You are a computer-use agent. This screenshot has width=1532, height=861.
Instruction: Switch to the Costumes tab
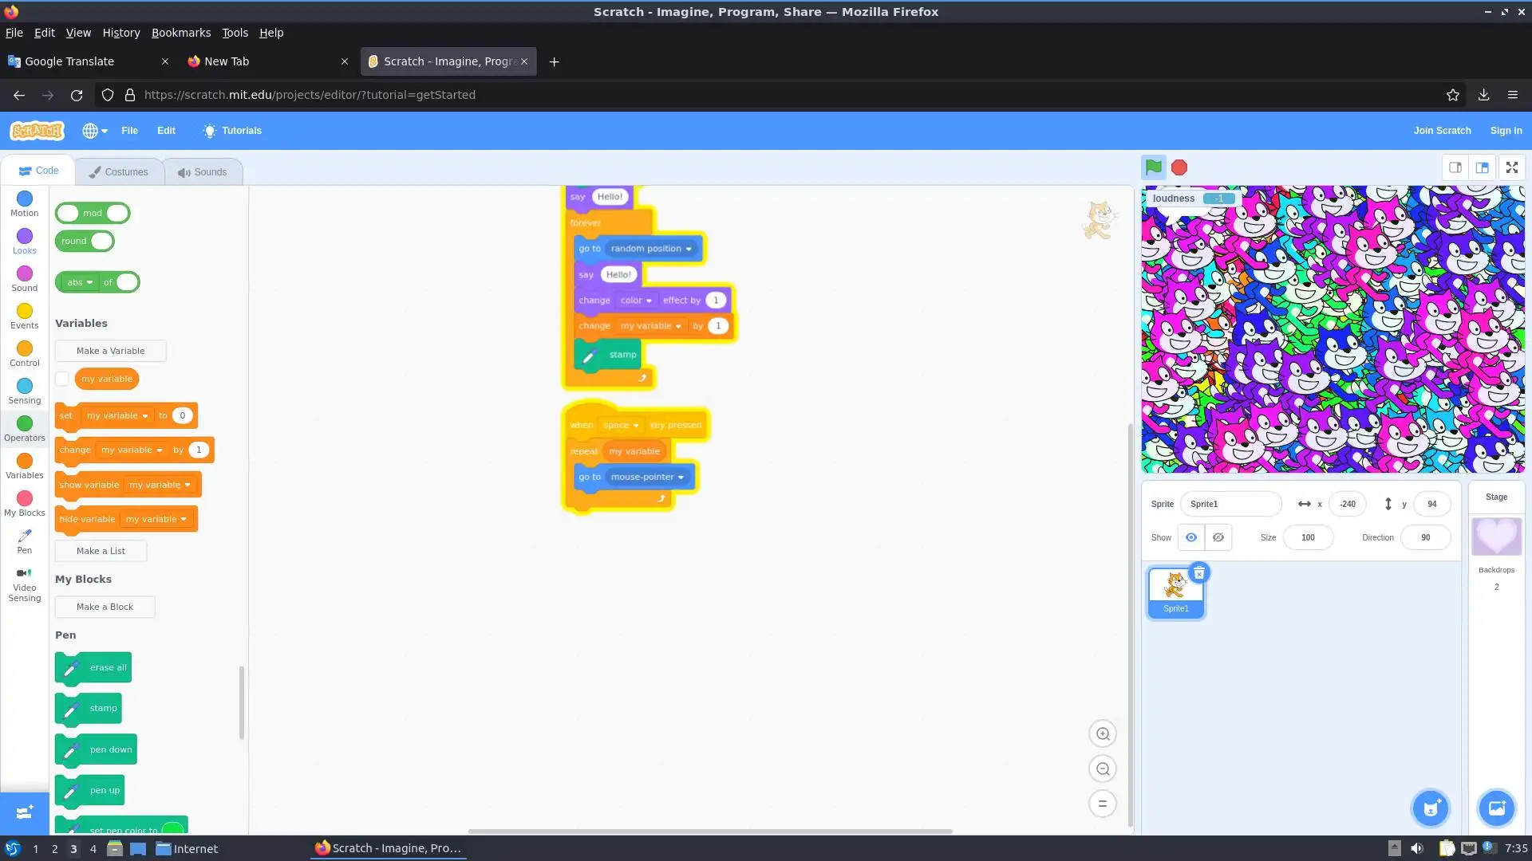(118, 172)
